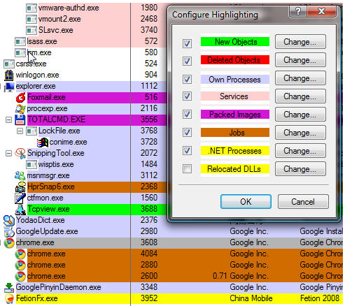Uncheck the New Objects checkbox
Image resolution: width=345 pixels, height=306 pixels.
[187, 43]
